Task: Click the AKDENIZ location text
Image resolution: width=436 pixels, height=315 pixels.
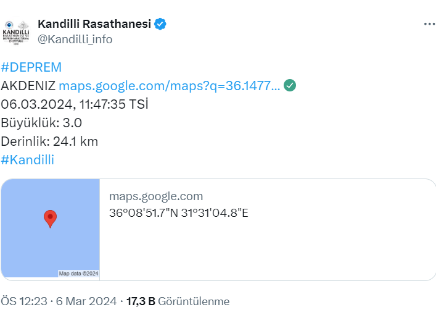Action: pos(28,86)
